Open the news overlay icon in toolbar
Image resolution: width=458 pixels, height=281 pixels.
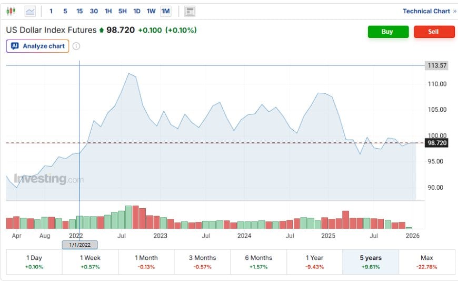pos(190,12)
